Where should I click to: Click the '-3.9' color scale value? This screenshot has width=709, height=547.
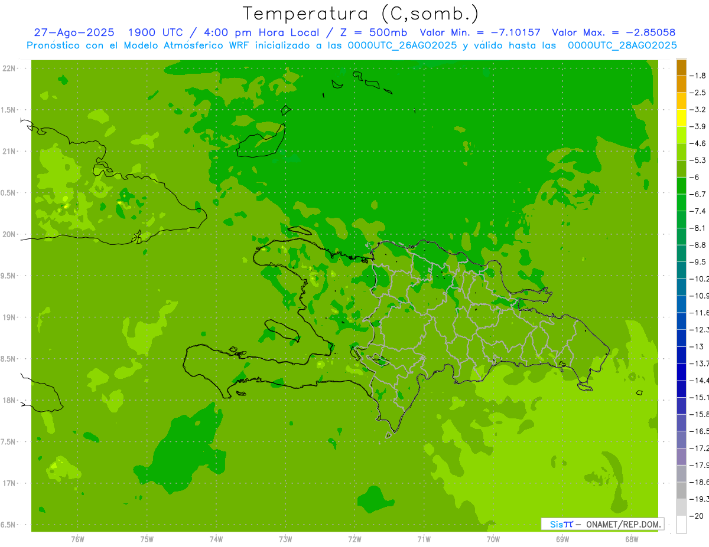click(697, 127)
